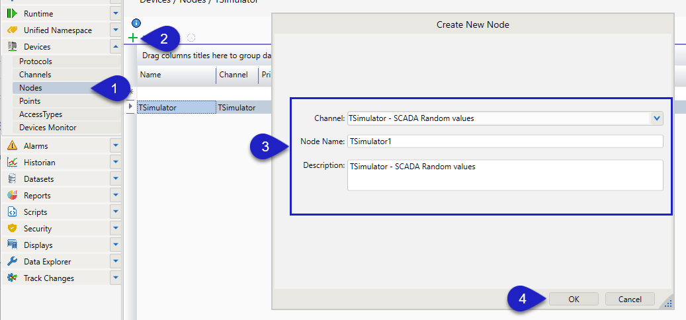
Task: Select Protocols under Devices
Action: click(x=36, y=61)
